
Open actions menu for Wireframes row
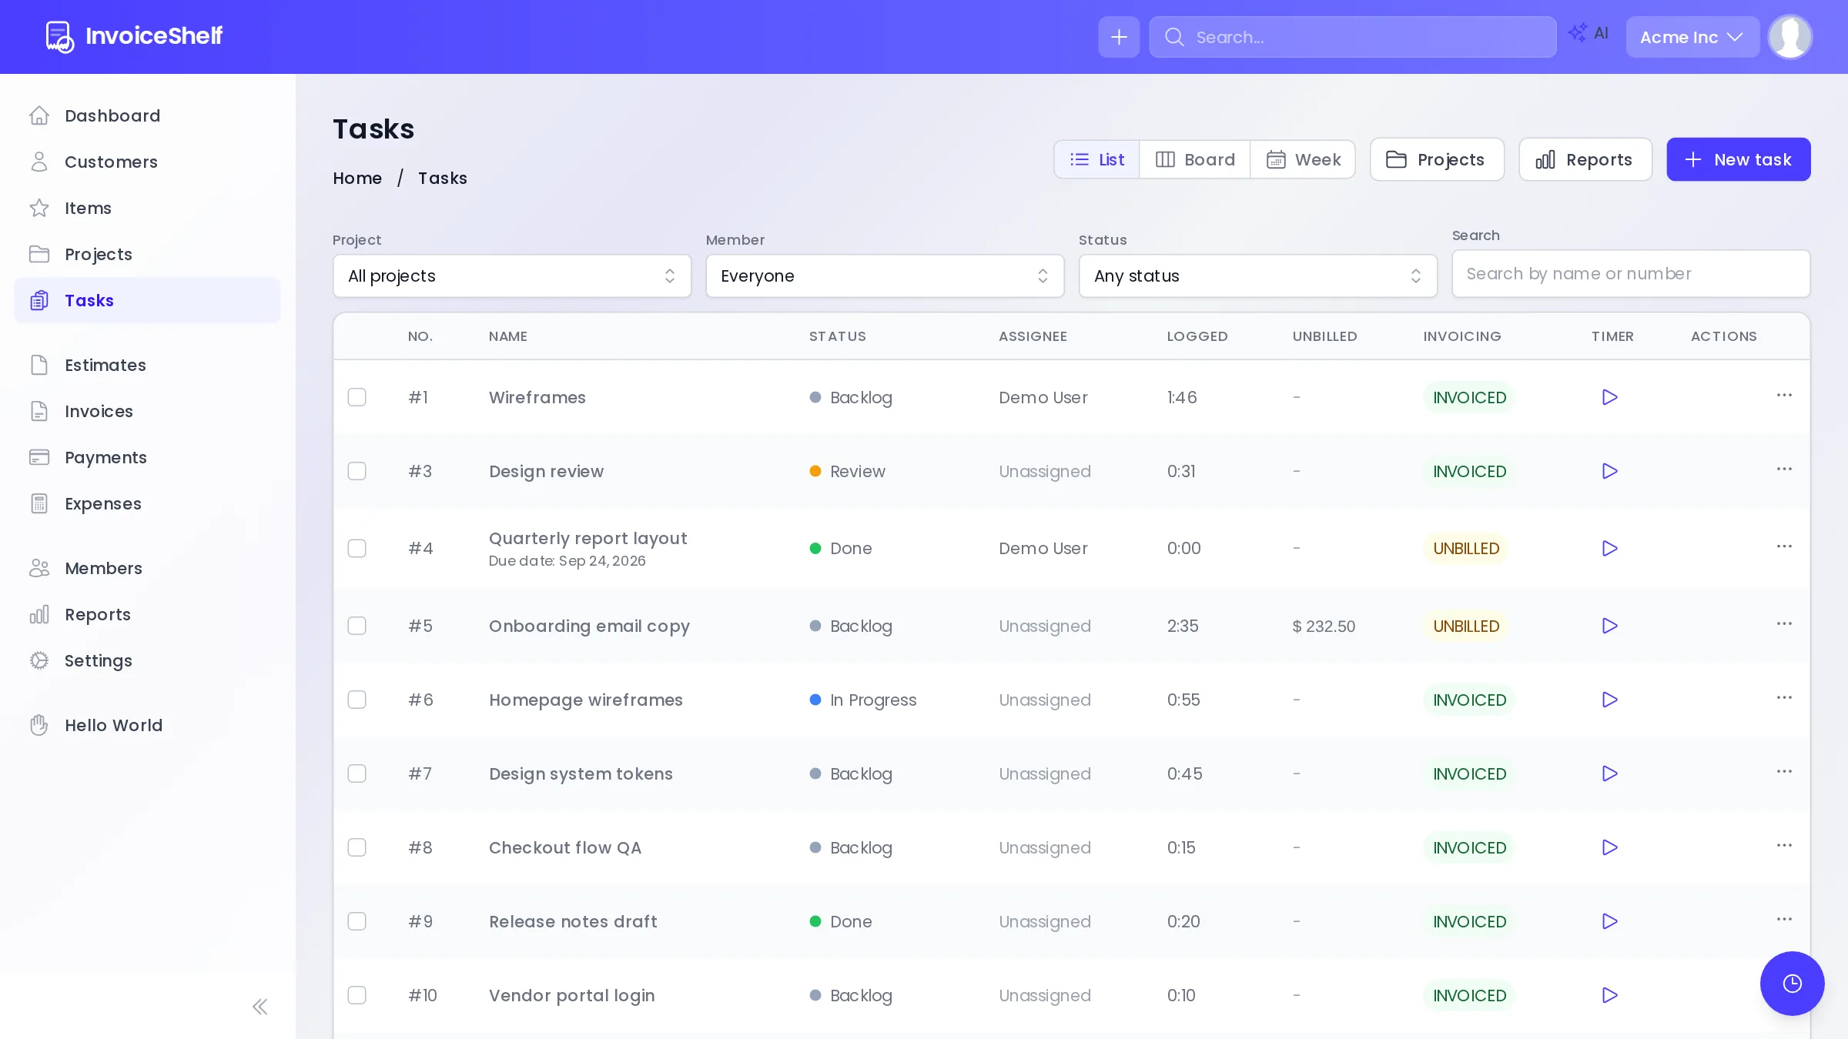(x=1784, y=395)
